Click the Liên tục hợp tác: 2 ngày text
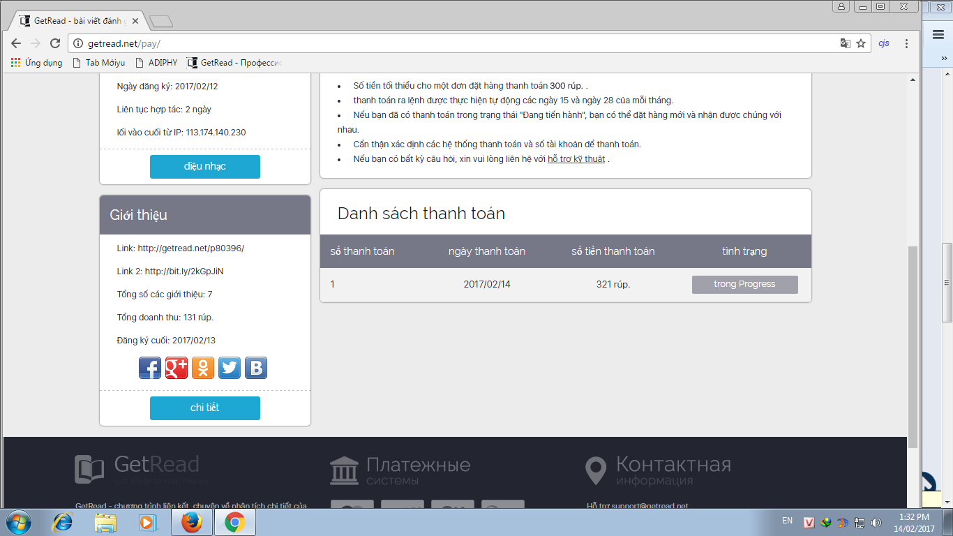The height and width of the screenshot is (536, 953). point(164,110)
